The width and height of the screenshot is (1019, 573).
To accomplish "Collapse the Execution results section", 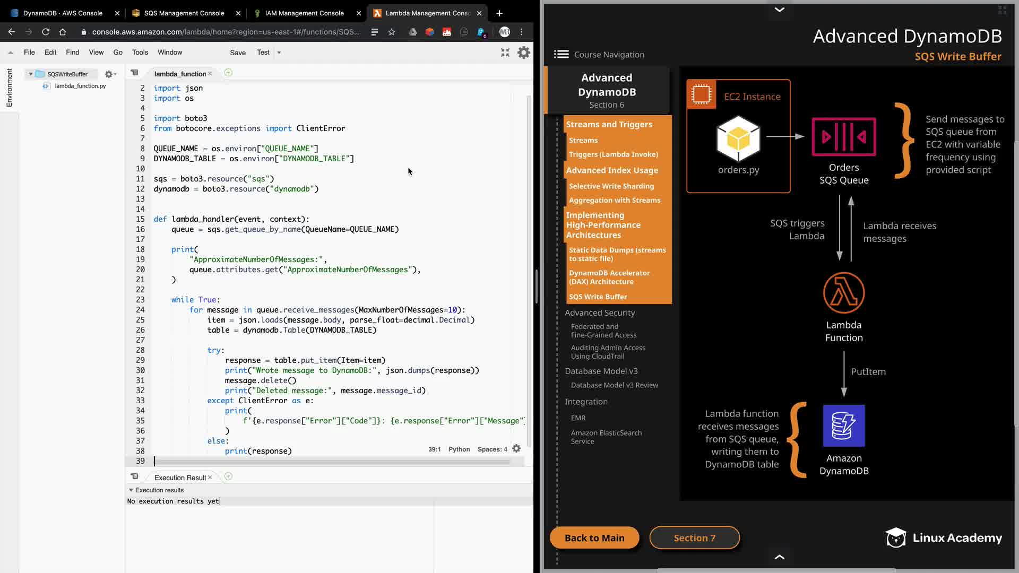I will tap(131, 490).
